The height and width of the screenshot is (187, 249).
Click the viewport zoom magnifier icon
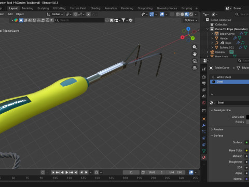195,47
